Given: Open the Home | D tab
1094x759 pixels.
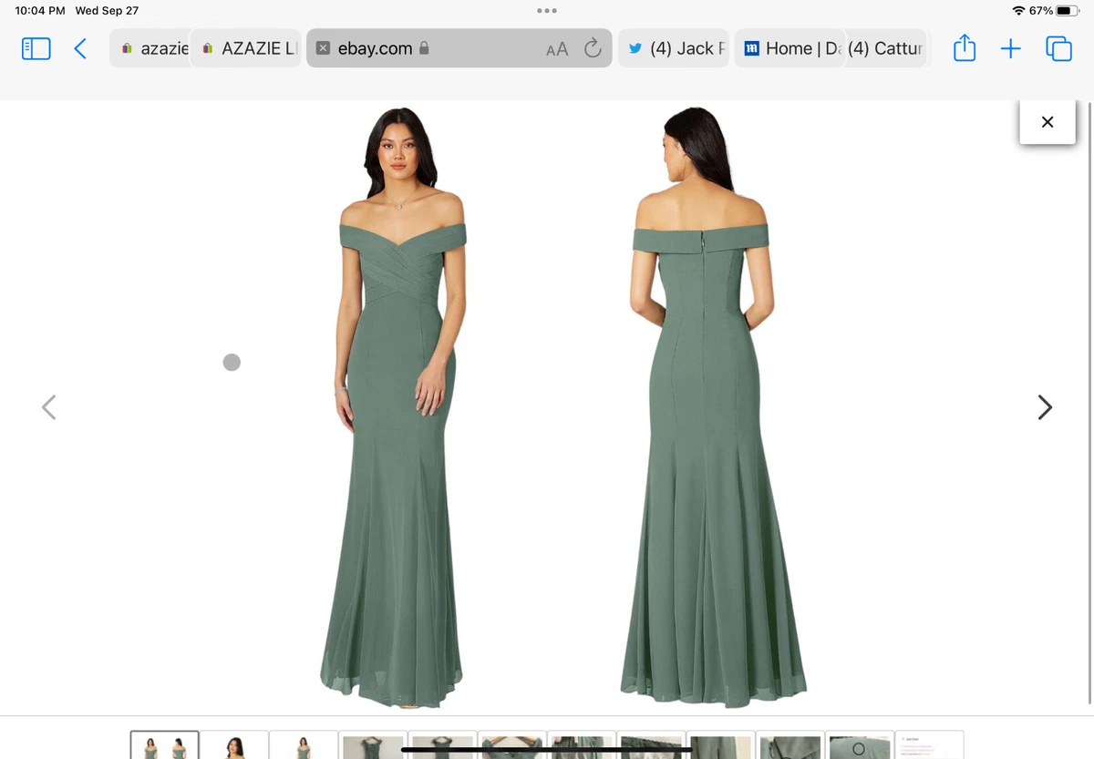Looking at the screenshot, I should tap(791, 48).
